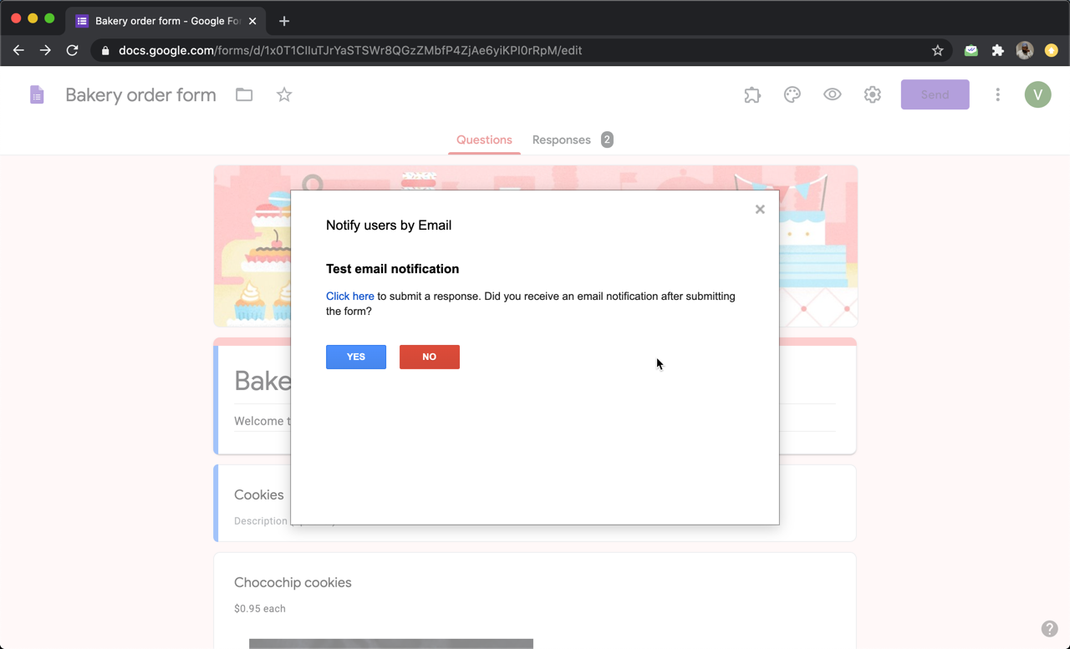
Task: Open help via the question mark icon
Action: 1050,628
